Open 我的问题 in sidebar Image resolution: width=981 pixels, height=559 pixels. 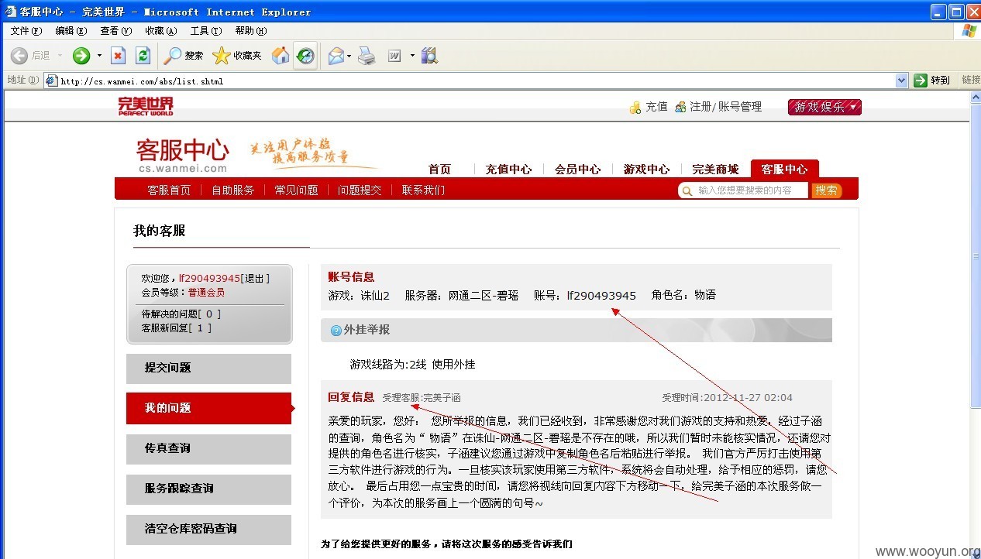(x=208, y=408)
